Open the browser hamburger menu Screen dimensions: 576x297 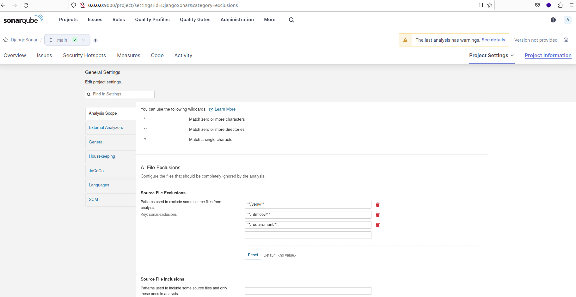click(572, 5)
